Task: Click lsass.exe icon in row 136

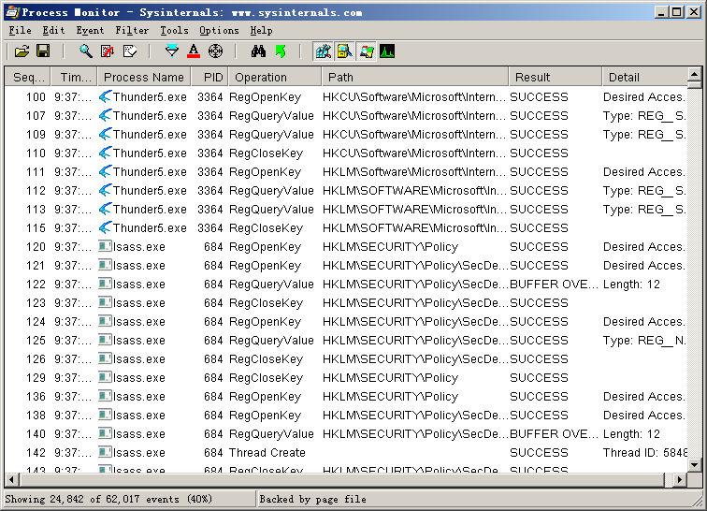Action: 105,396
